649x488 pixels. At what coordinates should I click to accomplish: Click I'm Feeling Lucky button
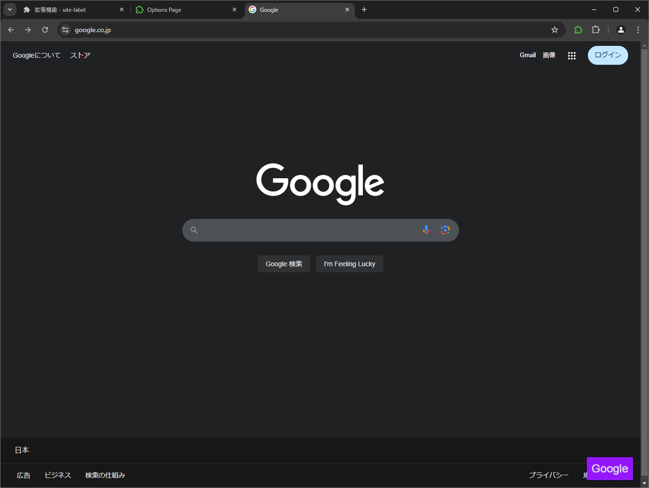(350, 264)
